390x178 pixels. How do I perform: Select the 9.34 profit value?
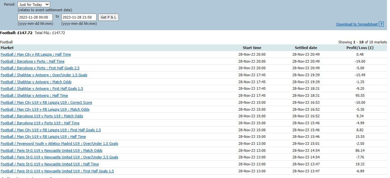click(x=360, y=116)
